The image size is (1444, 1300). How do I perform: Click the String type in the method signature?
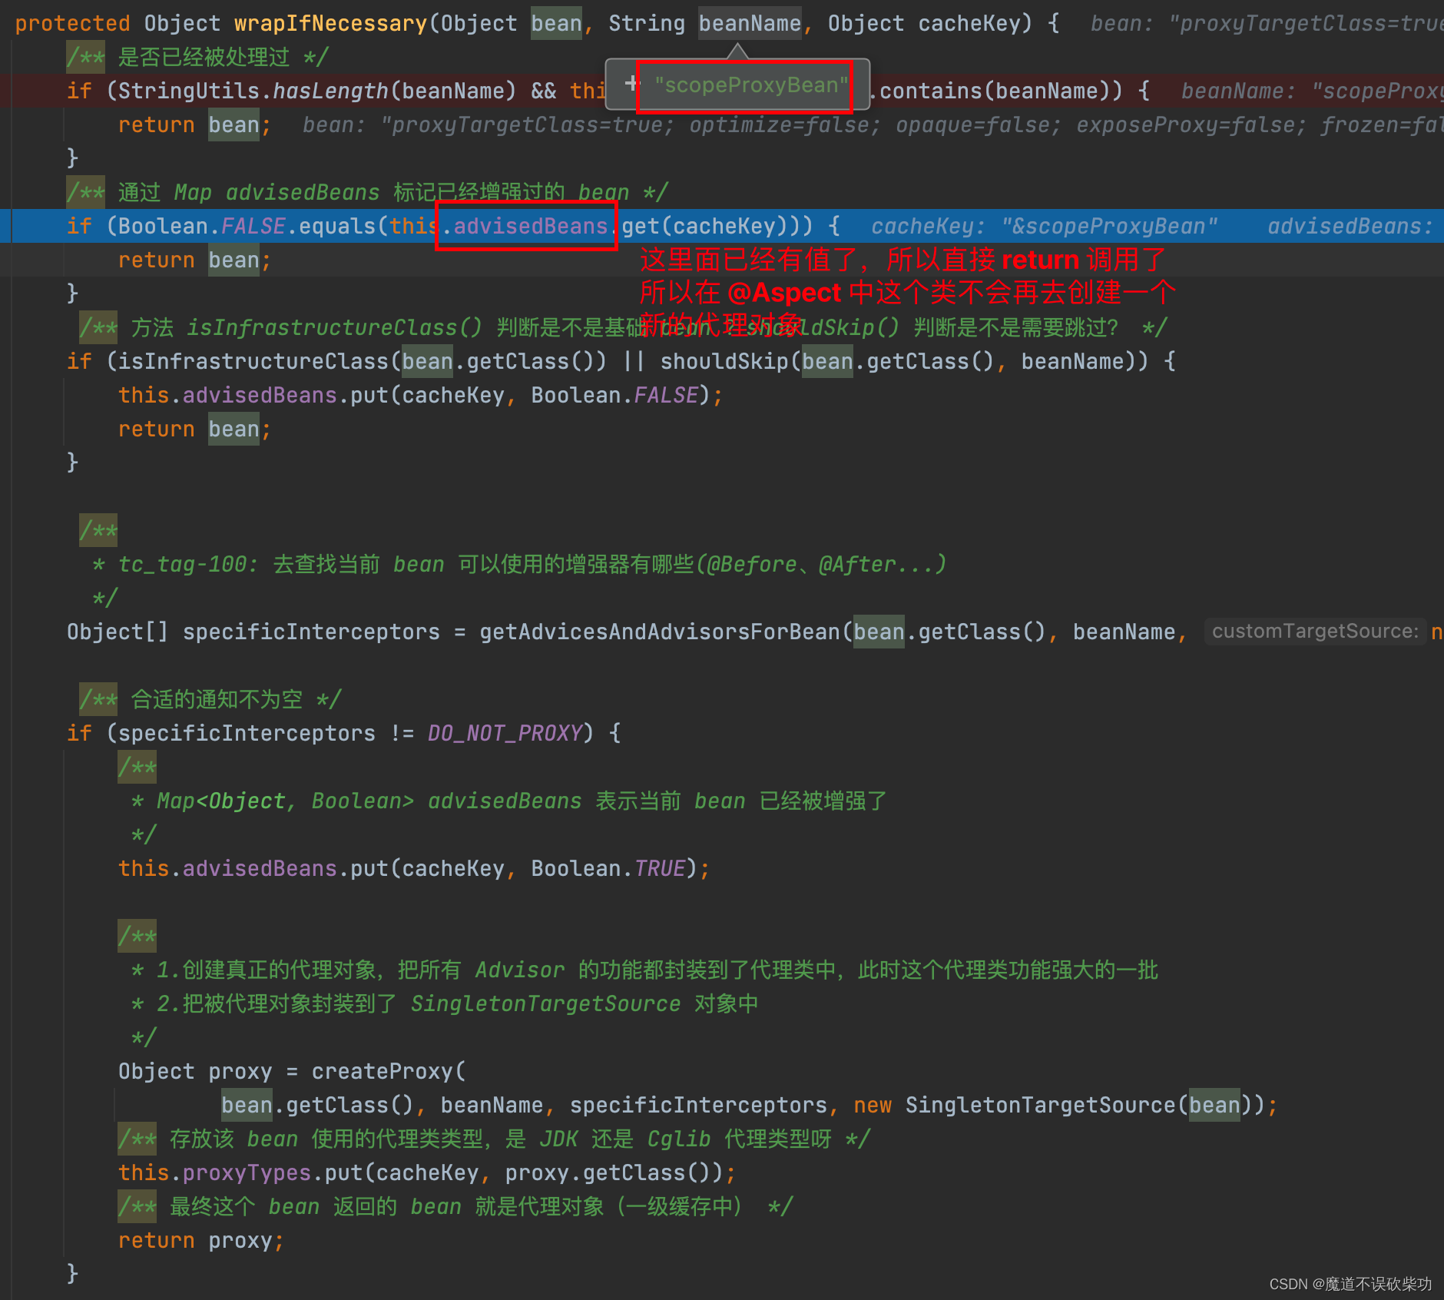[x=647, y=23]
